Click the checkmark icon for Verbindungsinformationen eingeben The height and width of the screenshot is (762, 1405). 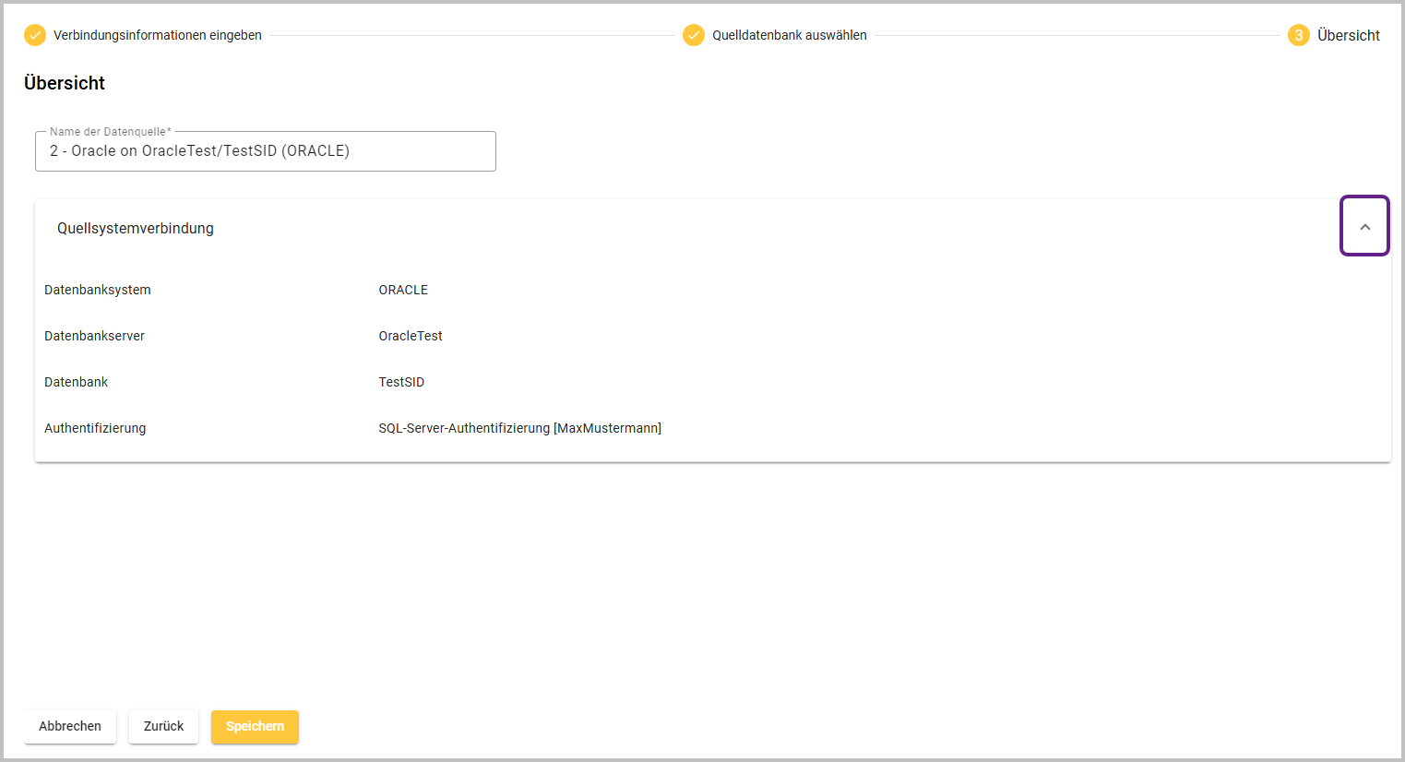pos(35,35)
